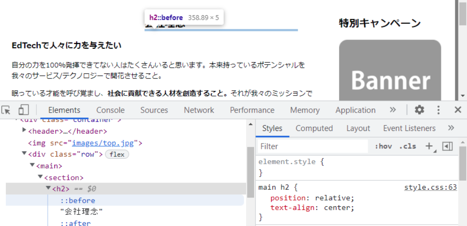Activate the inspect element picker icon
Image resolution: width=467 pixels, height=226 pixels.
pos(6,110)
